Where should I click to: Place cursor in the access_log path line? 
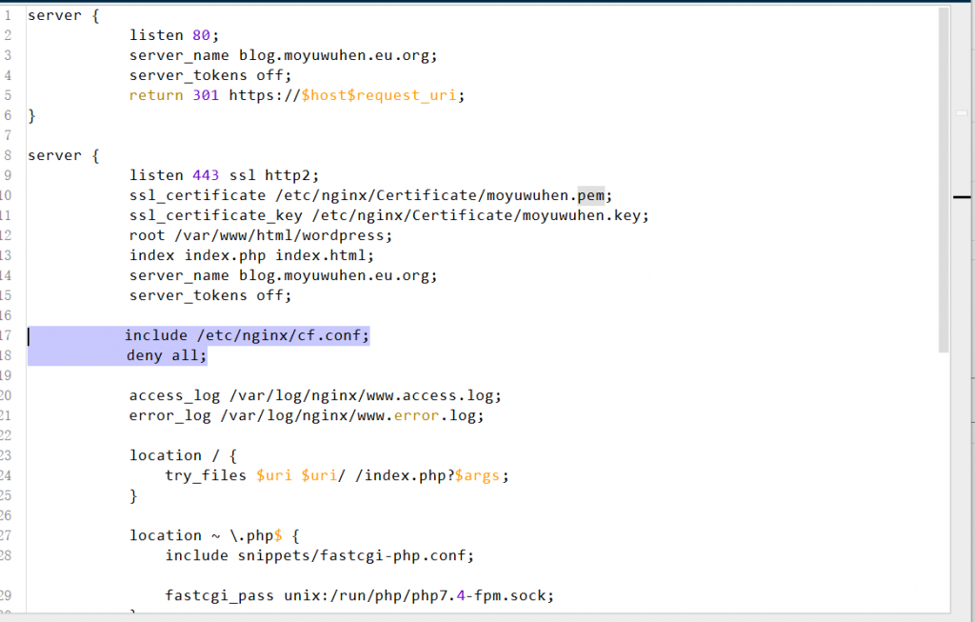coord(314,395)
